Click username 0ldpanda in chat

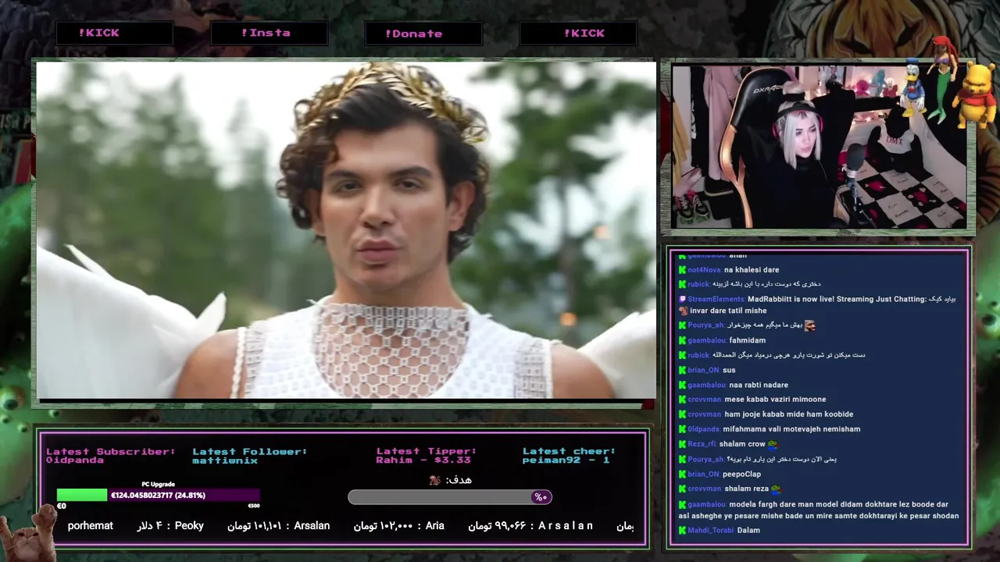click(705, 429)
